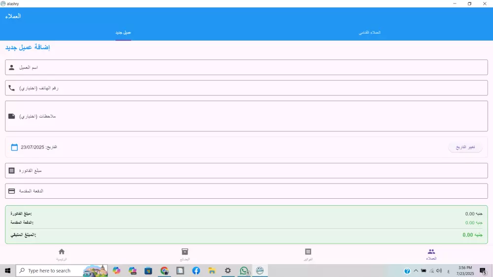The height and width of the screenshot is (277, 493).
Task: Click the receipt icon in invoice amount field
Action: (x=12, y=171)
